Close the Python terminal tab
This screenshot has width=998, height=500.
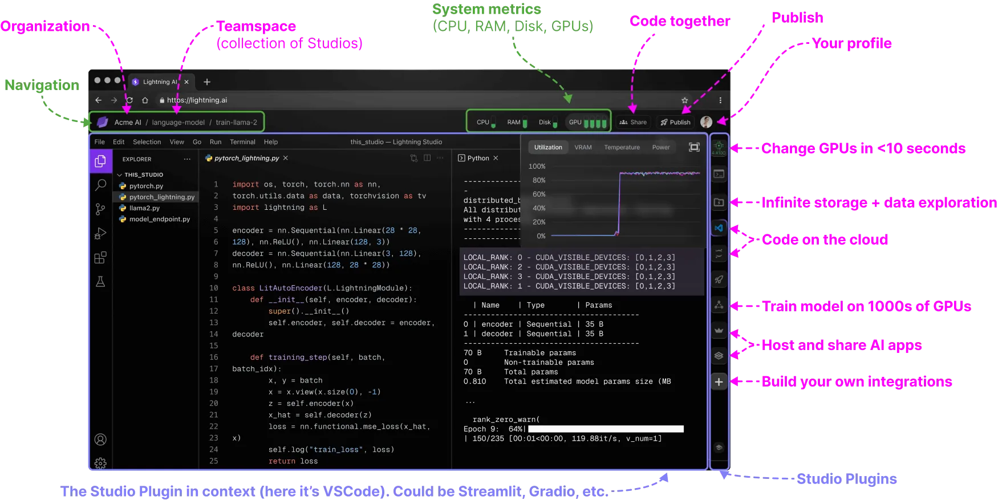[x=496, y=158]
